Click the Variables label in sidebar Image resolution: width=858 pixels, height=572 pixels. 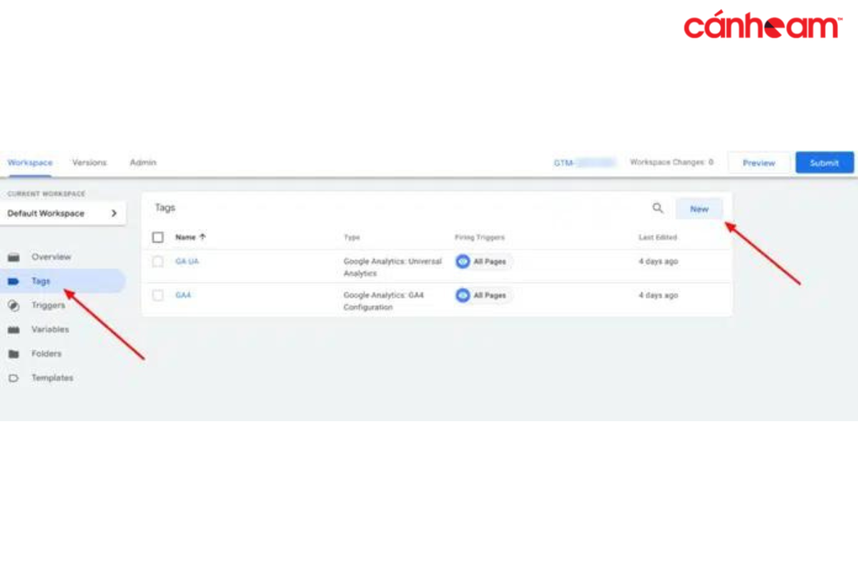[x=50, y=330]
